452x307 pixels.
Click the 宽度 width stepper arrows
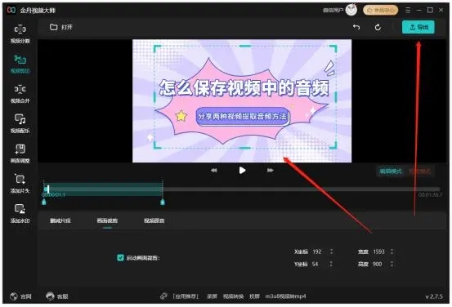[x=392, y=251]
